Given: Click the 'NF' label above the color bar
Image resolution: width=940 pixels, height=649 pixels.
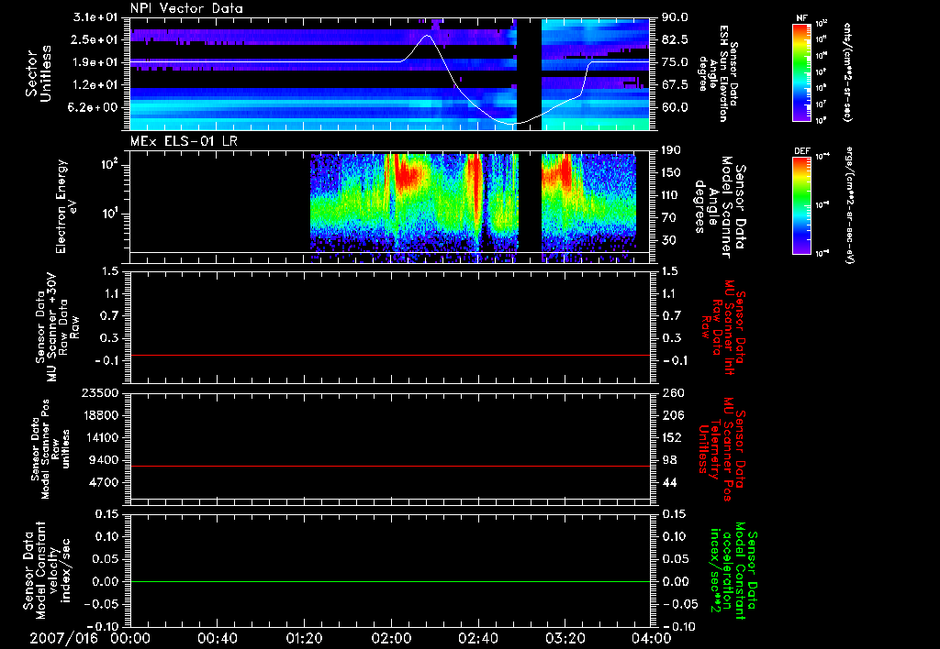Looking at the screenshot, I should pyautogui.click(x=802, y=18).
